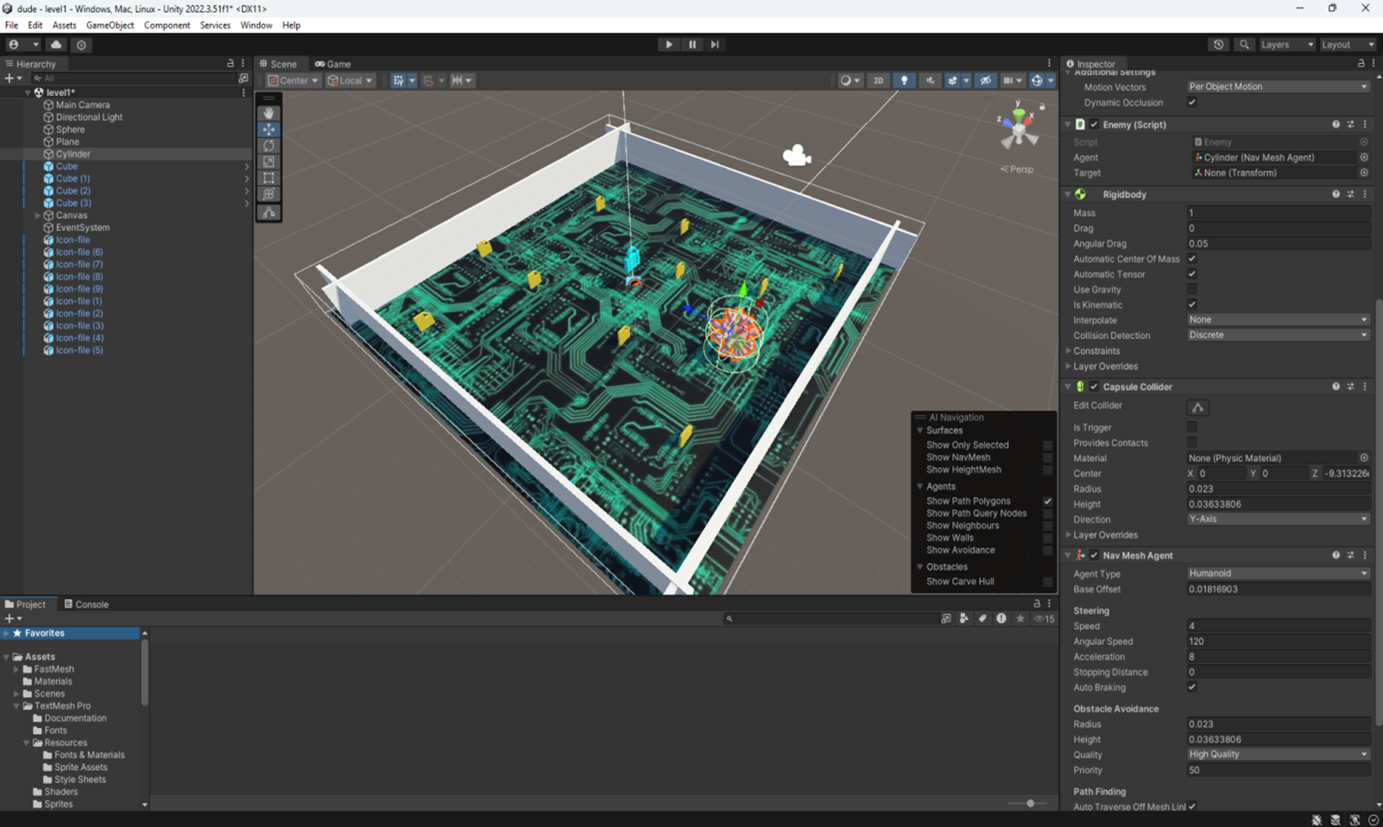Image resolution: width=1383 pixels, height=827 pixels.
Task: Toggle scene lighting bulb icon
Action: 904,81
